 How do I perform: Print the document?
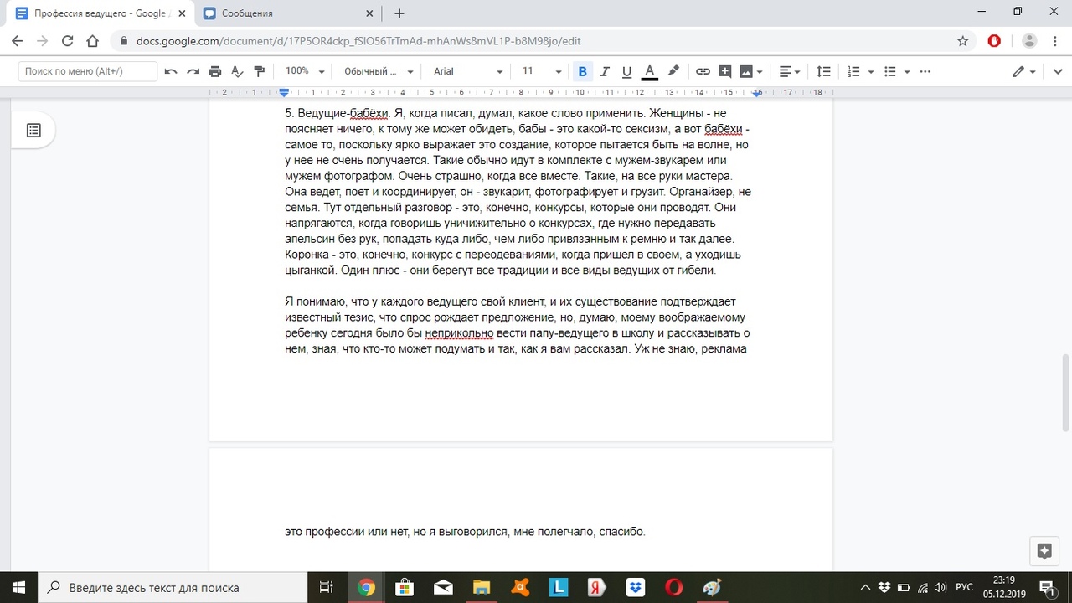[215, 71]
